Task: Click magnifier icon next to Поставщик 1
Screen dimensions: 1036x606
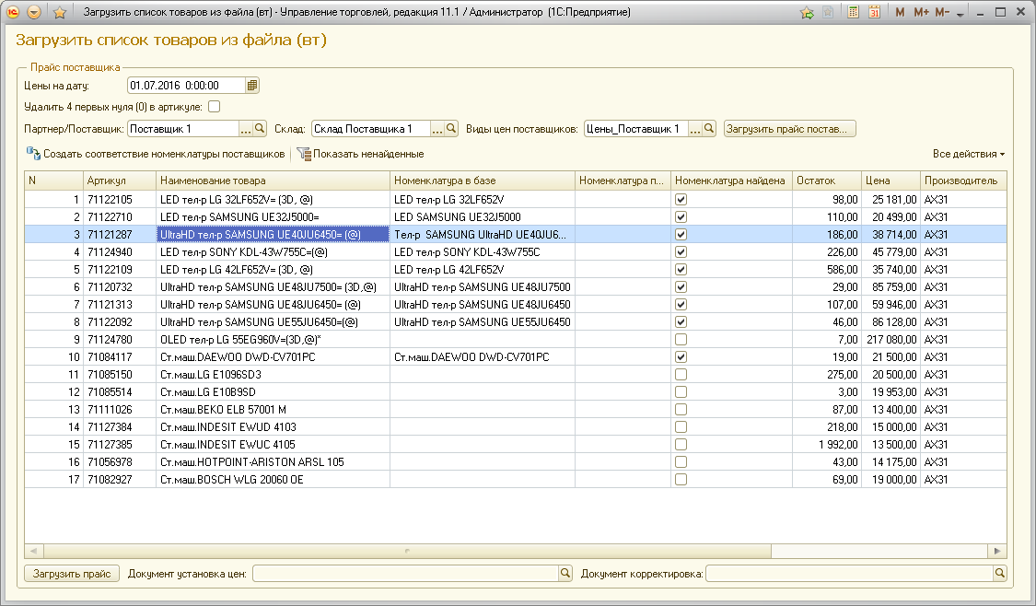Action: (x=260, y=128)
